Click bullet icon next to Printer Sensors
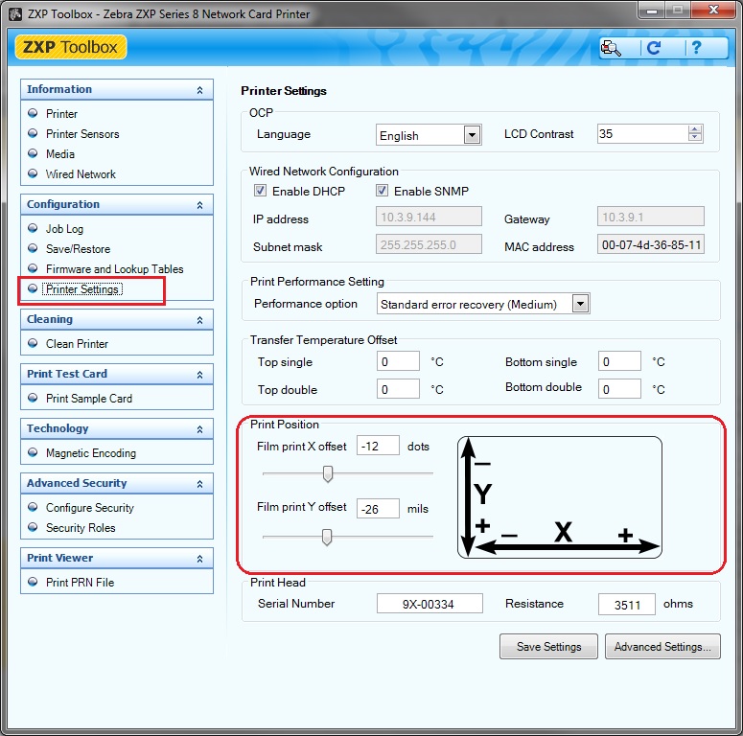Viewport: 743px width, 736px height. point(33,134)
